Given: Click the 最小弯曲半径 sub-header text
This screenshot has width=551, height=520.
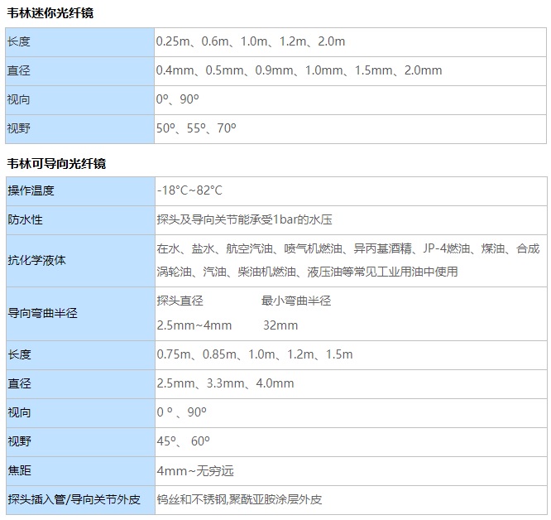Looking at the screenshot, I should (296, 301).
